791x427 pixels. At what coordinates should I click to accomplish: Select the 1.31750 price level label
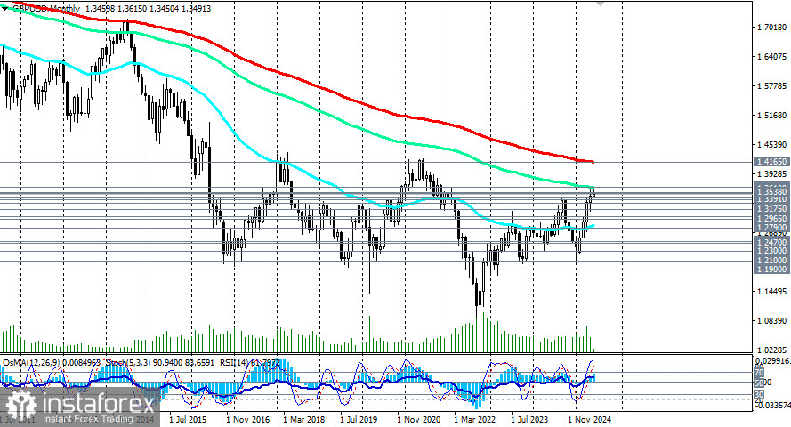point(771,209)
